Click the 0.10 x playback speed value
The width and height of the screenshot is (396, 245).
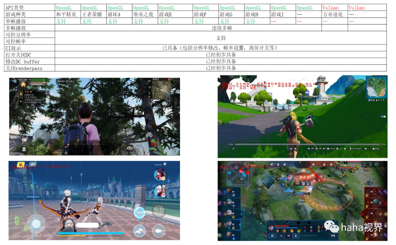(332, 149)
